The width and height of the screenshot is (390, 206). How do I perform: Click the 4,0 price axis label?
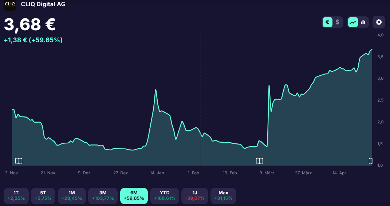[x=380, y=35]
